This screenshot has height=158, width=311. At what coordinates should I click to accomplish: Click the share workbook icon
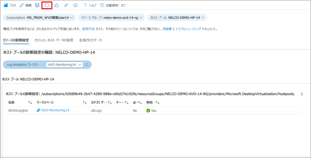click(x=56, y=5)
